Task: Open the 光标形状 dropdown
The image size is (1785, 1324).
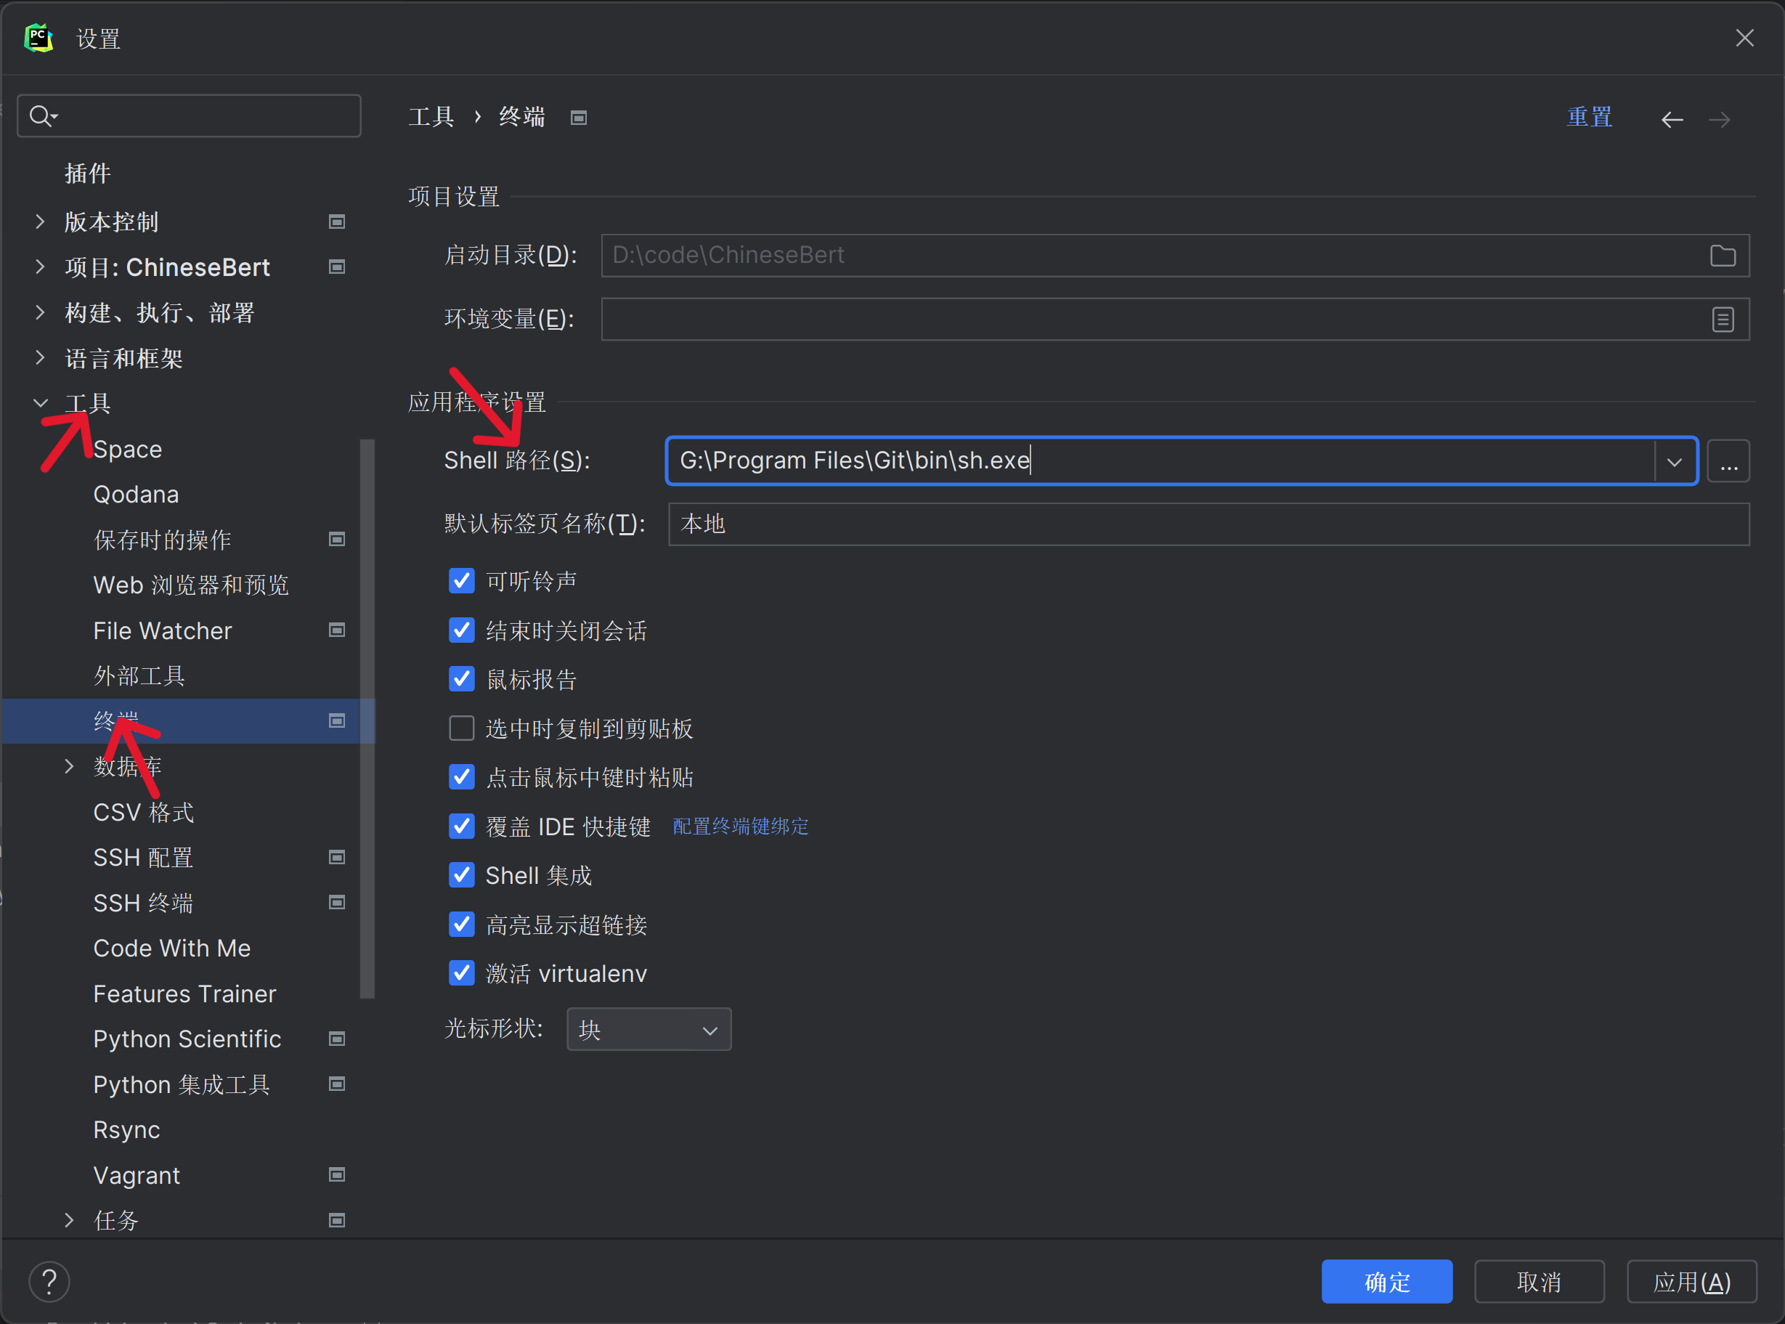Action: 648,1029
